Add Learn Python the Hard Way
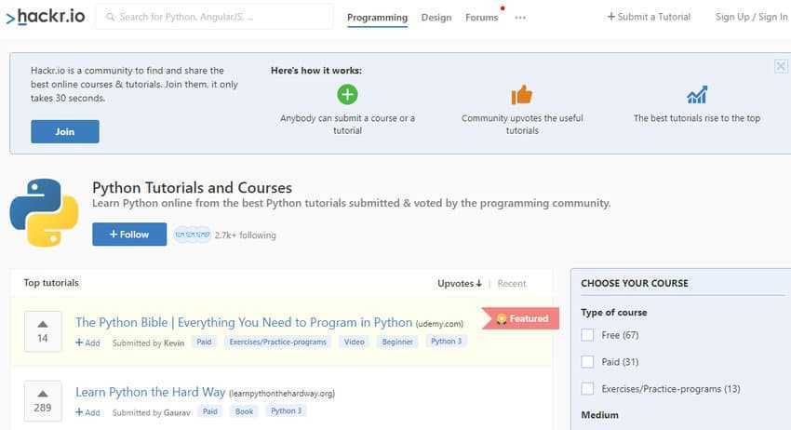The width and height of the screenshot is (791, 430). pyautogui.click(x=87, y=412)
